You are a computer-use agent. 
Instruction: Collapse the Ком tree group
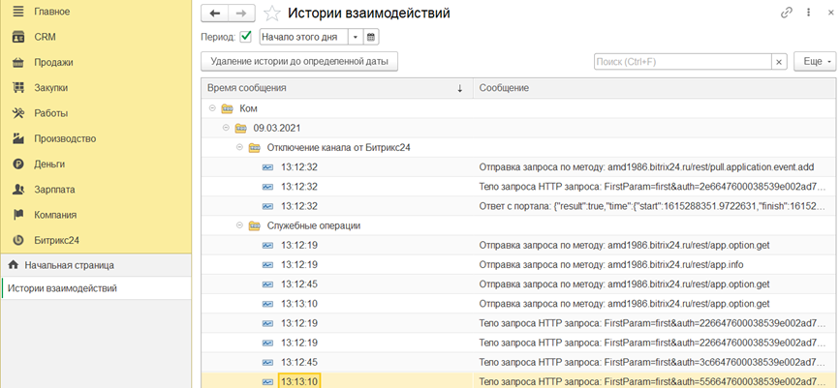pyautogui.click(x=212, y=108)
